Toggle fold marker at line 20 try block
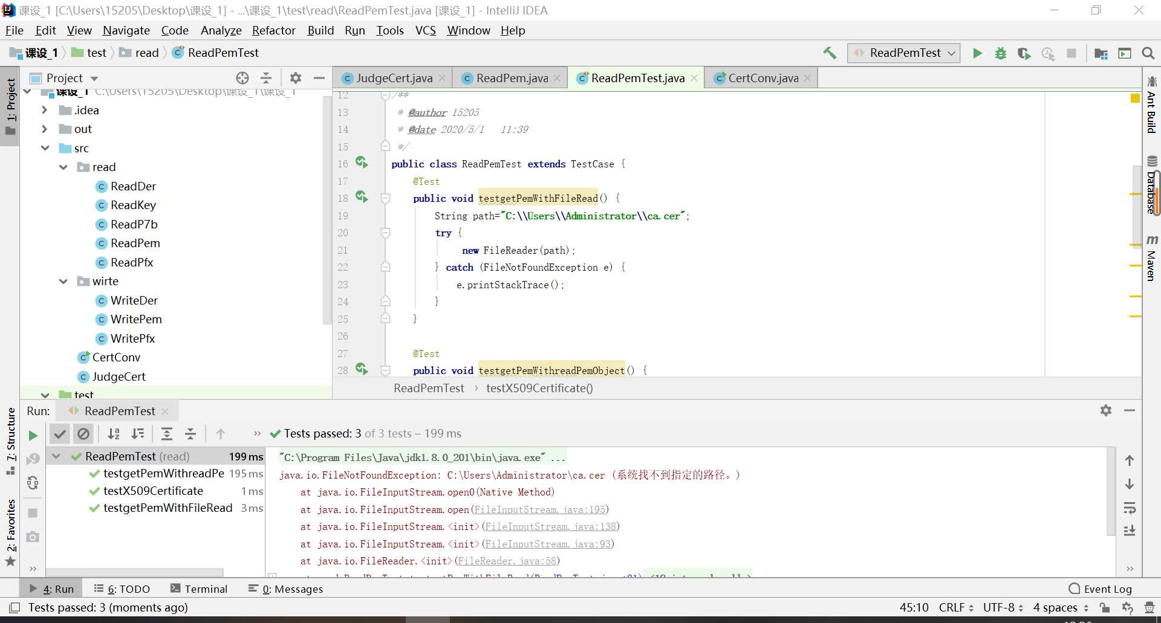 pos(385,233)
